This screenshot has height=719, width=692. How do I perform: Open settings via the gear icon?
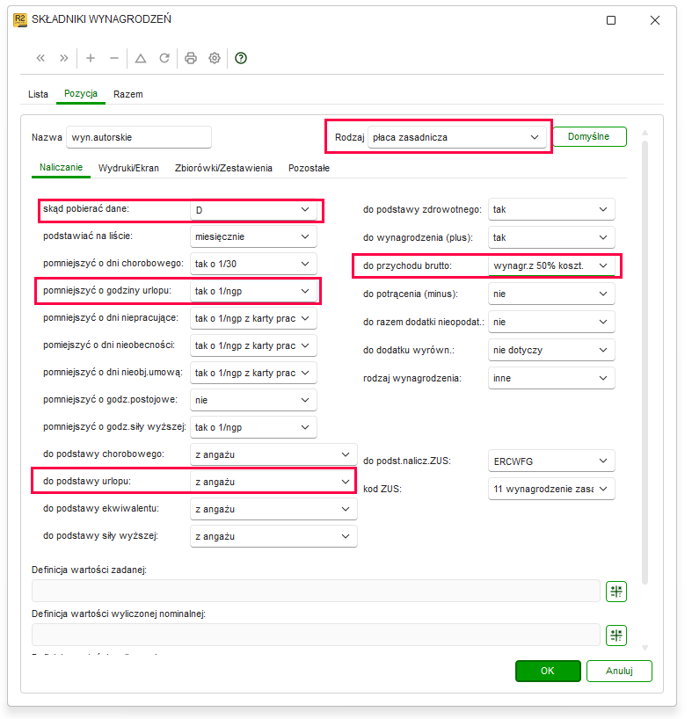click(215, 58)
